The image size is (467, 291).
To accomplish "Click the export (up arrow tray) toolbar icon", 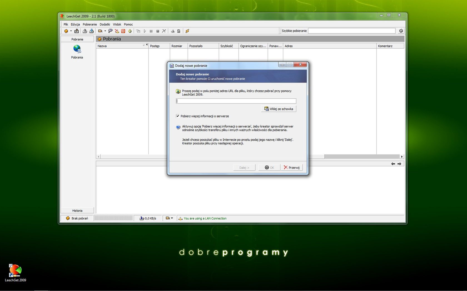I will point(85,31).
